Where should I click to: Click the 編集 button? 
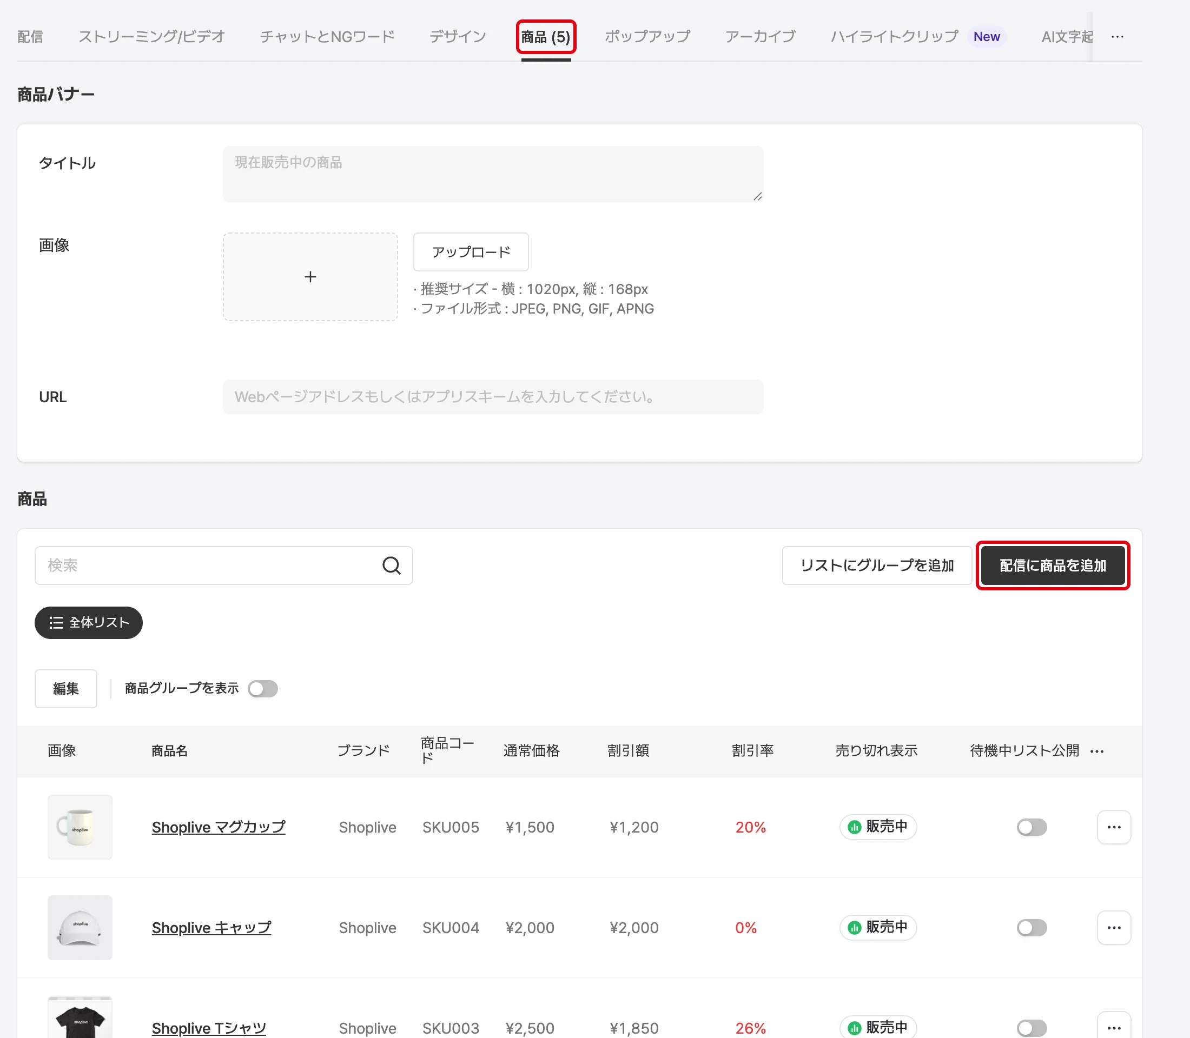click(x=66, y=688)
